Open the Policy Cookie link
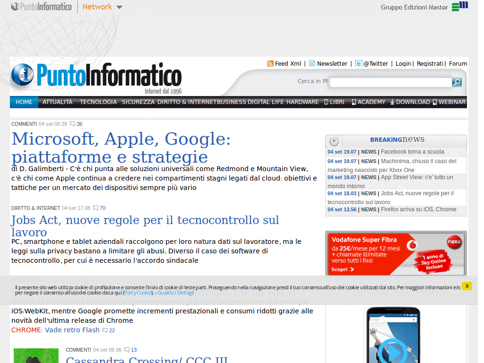Image resolution: width=484 pixels, height=363 pixels. point(138,293)
